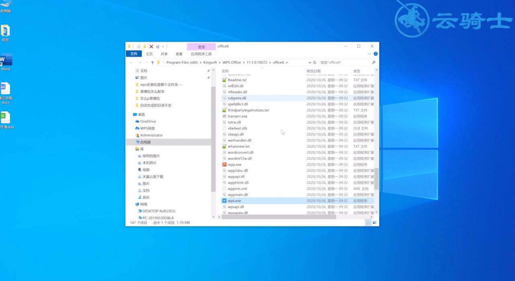Image resolution: width=515 pixels, height=281 pixels.
Task: Click 11.1.0.10072 in the address path
Action: click(x=257, y=63)
